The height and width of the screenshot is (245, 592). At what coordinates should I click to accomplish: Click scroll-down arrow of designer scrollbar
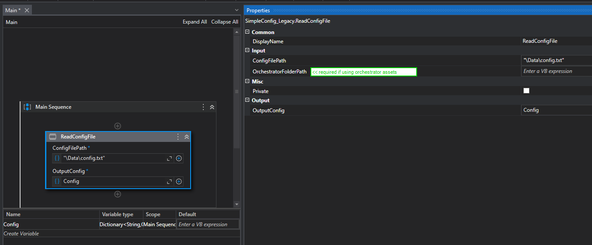(237, 204)
